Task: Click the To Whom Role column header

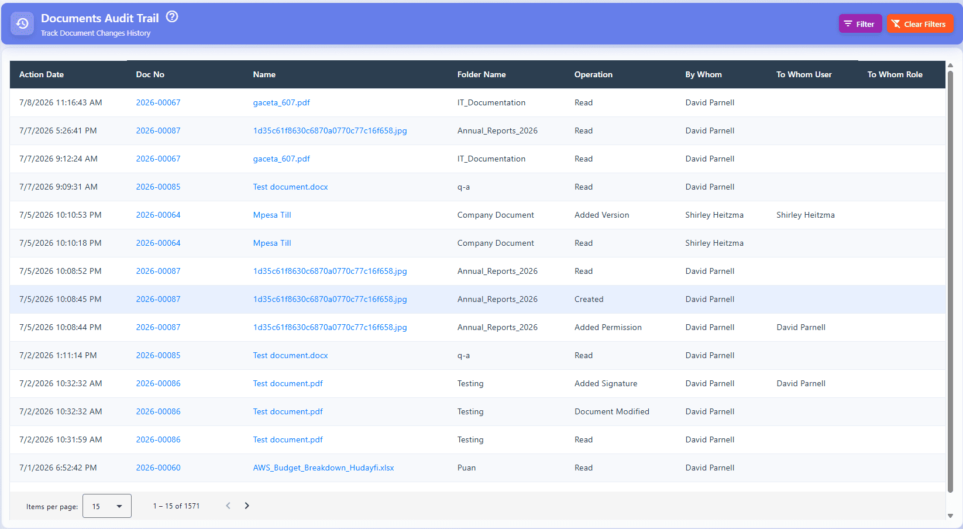Action: tap(895, 74)
